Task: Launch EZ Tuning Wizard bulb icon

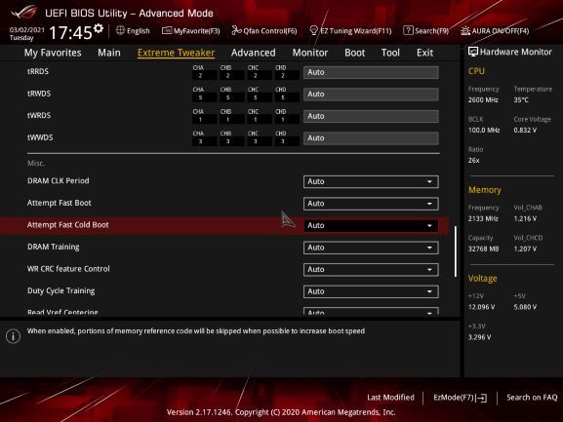Action: 313,31
